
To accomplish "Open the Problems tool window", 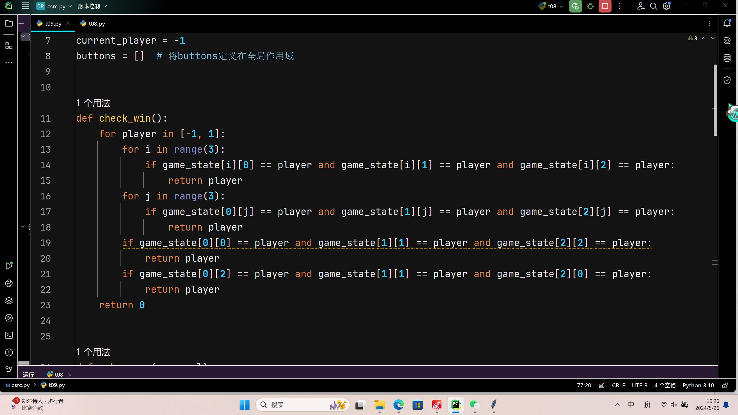I will 9,352.
